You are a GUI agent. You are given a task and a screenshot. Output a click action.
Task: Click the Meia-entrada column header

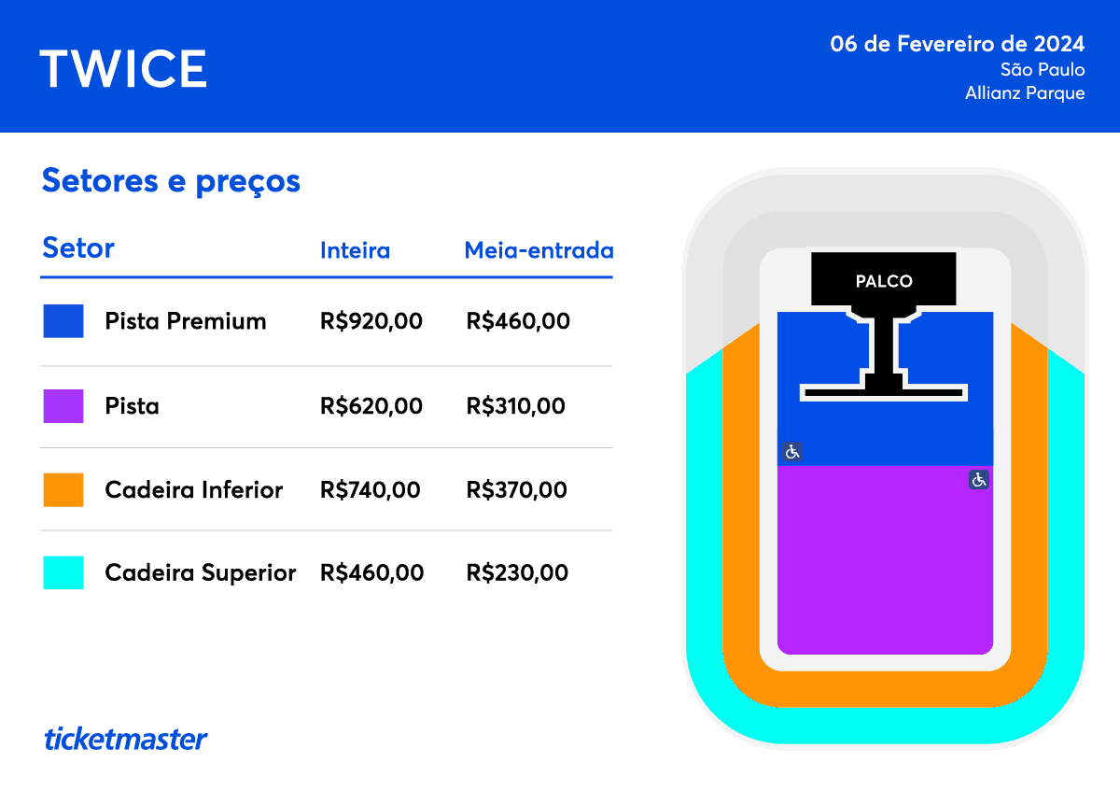pos(539,250)
